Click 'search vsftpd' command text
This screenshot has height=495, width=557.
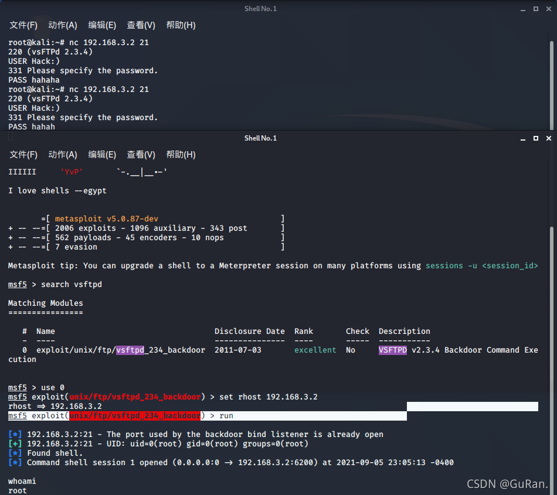[72, 285]
